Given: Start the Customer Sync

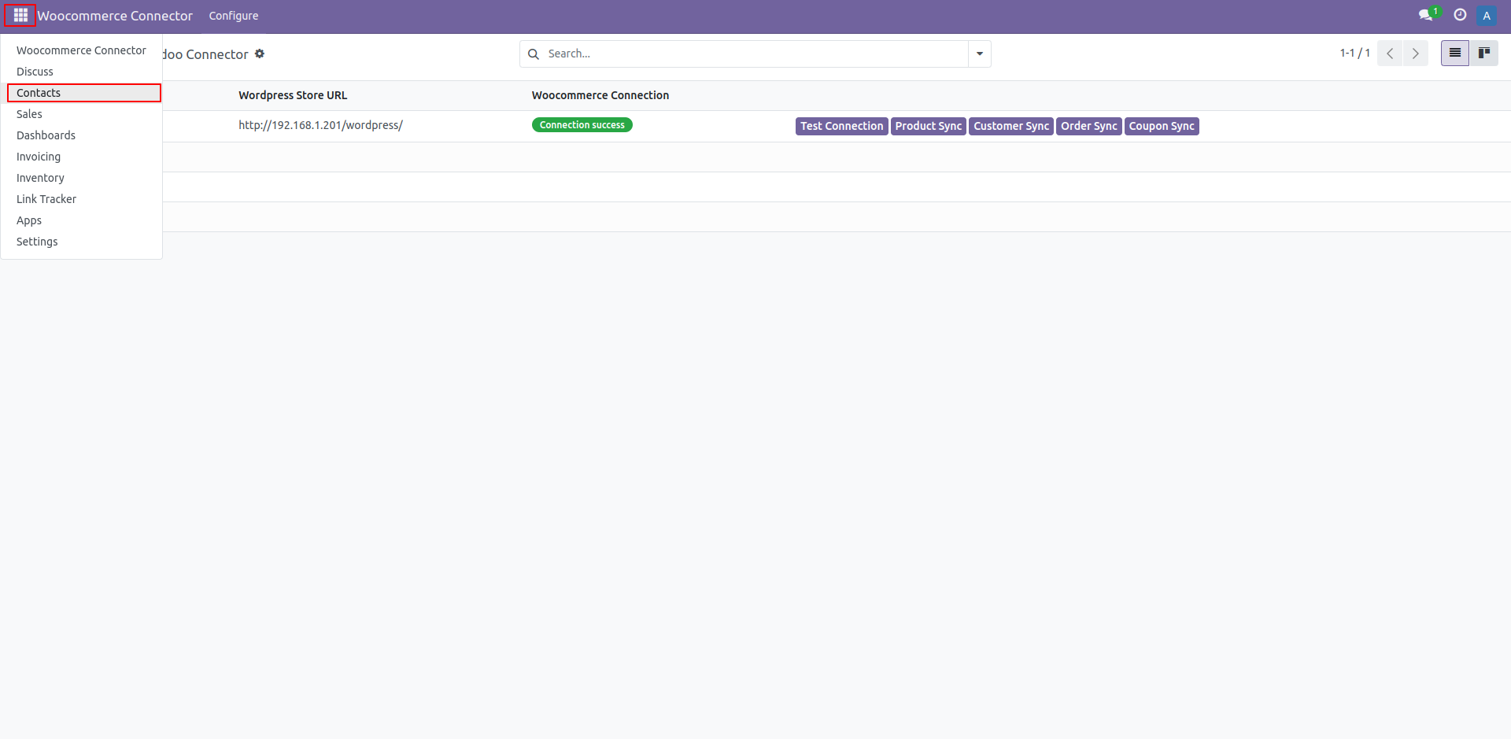Looking at the screenshot, I should (x=1010, y=126).
